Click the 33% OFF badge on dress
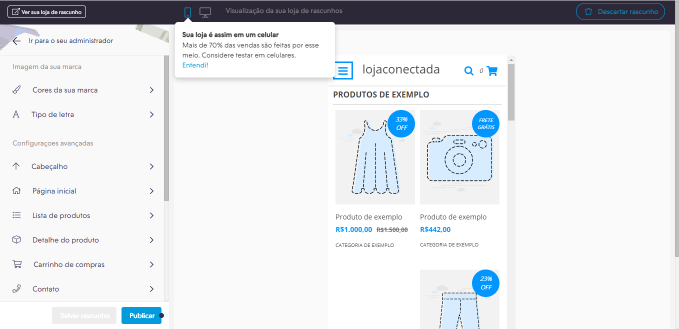Screen dimensions: 679x329 pyautogui.click(x=401, y=123)
